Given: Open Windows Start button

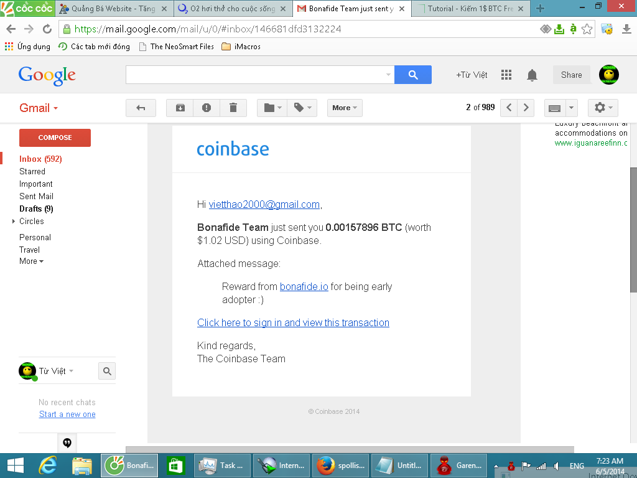Looking at the screenshot, I should [x=16, y=466].
